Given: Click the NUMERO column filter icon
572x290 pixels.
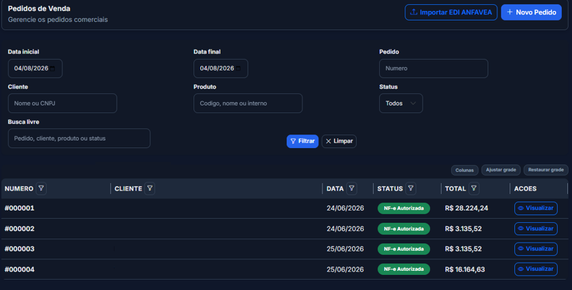Looking at the screenshot, I should pyautogui.click(x=41, y=189).
